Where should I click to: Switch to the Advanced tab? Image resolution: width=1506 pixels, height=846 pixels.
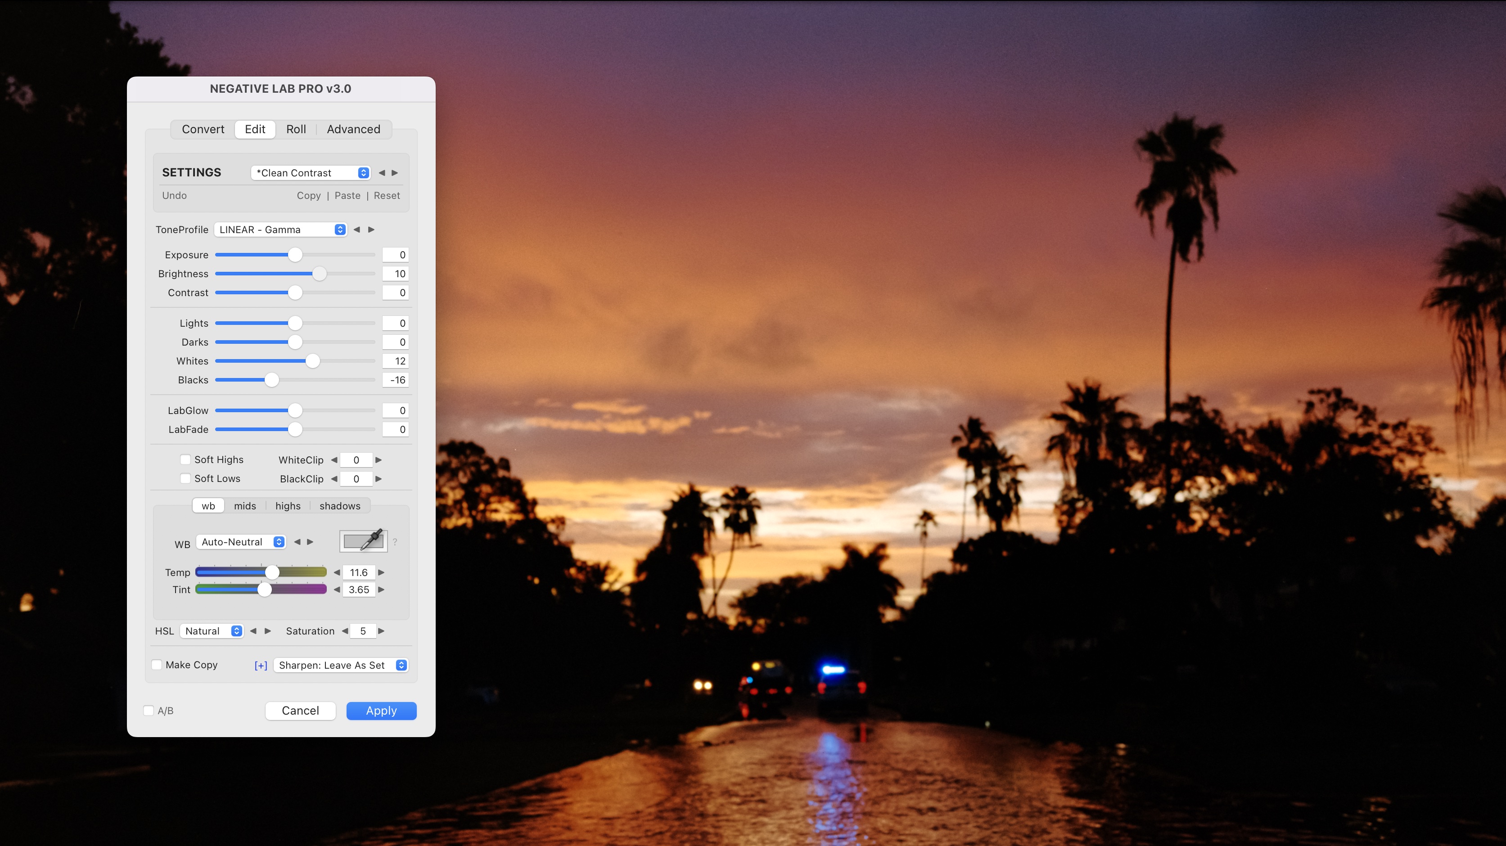(x=353, y=129)
